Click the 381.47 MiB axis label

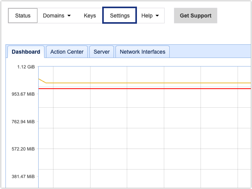(x=23, y=177)
